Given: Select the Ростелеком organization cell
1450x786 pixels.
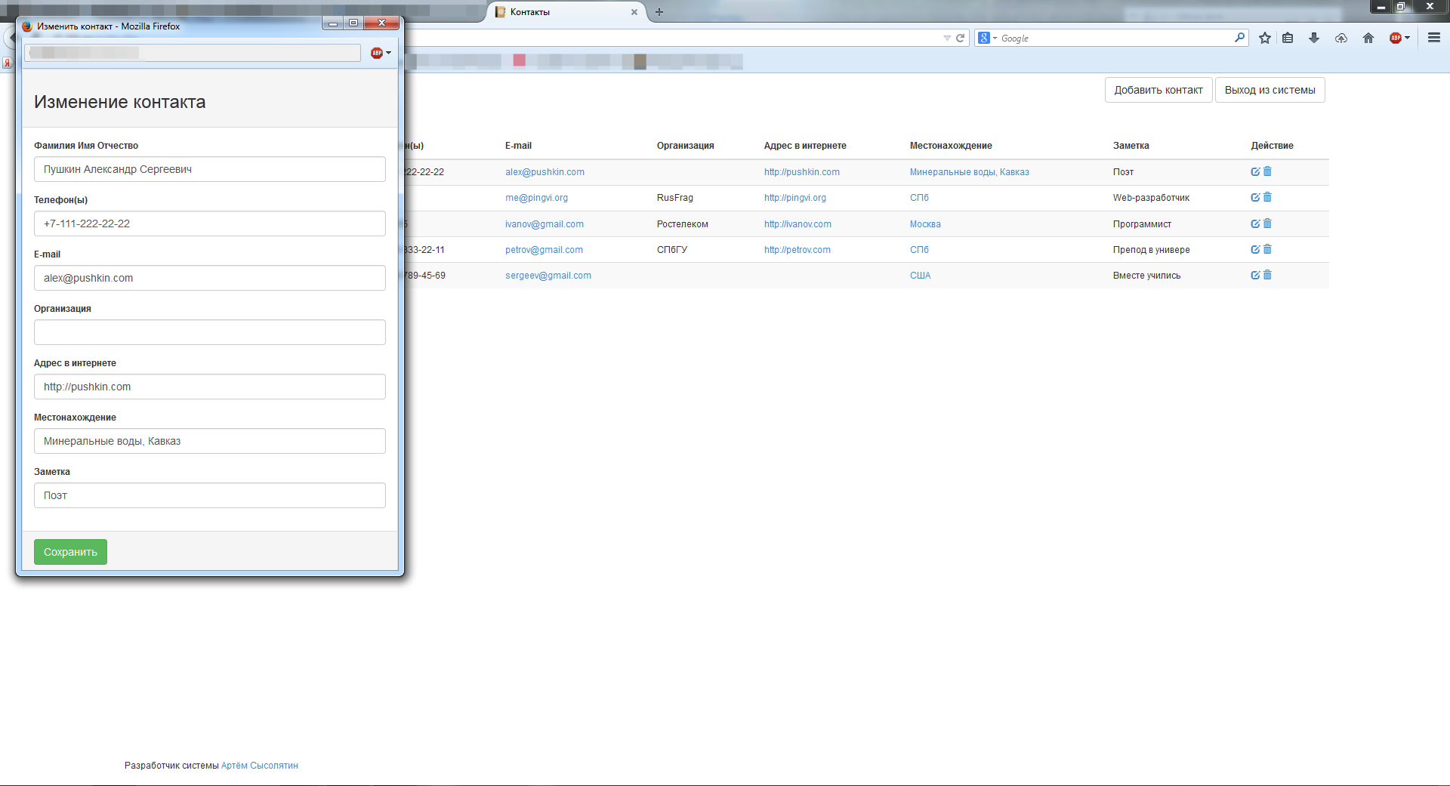Looking at the screenshot, I should point(682,224).
